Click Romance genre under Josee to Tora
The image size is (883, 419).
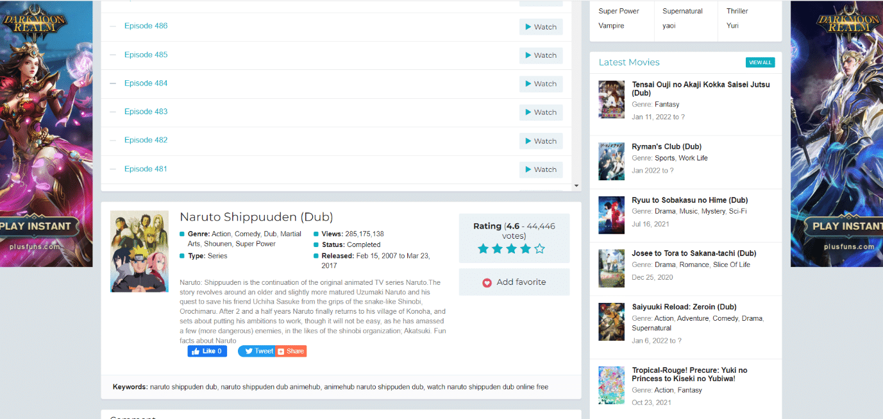[694, 264]
